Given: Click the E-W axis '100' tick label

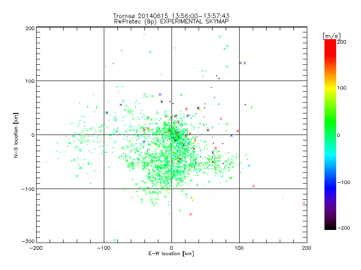Looking at the screenshot, I should point(239,248).
